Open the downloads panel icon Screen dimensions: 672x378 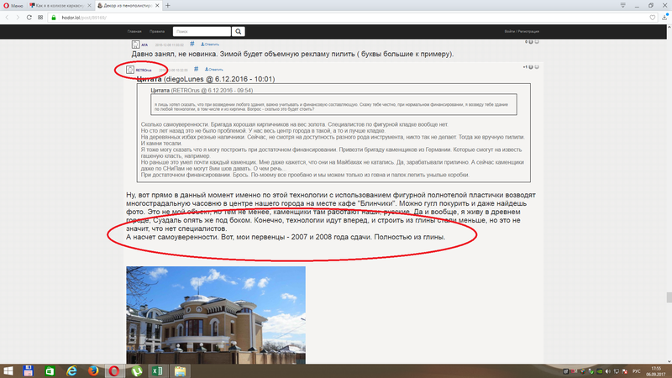pos(664,17)
